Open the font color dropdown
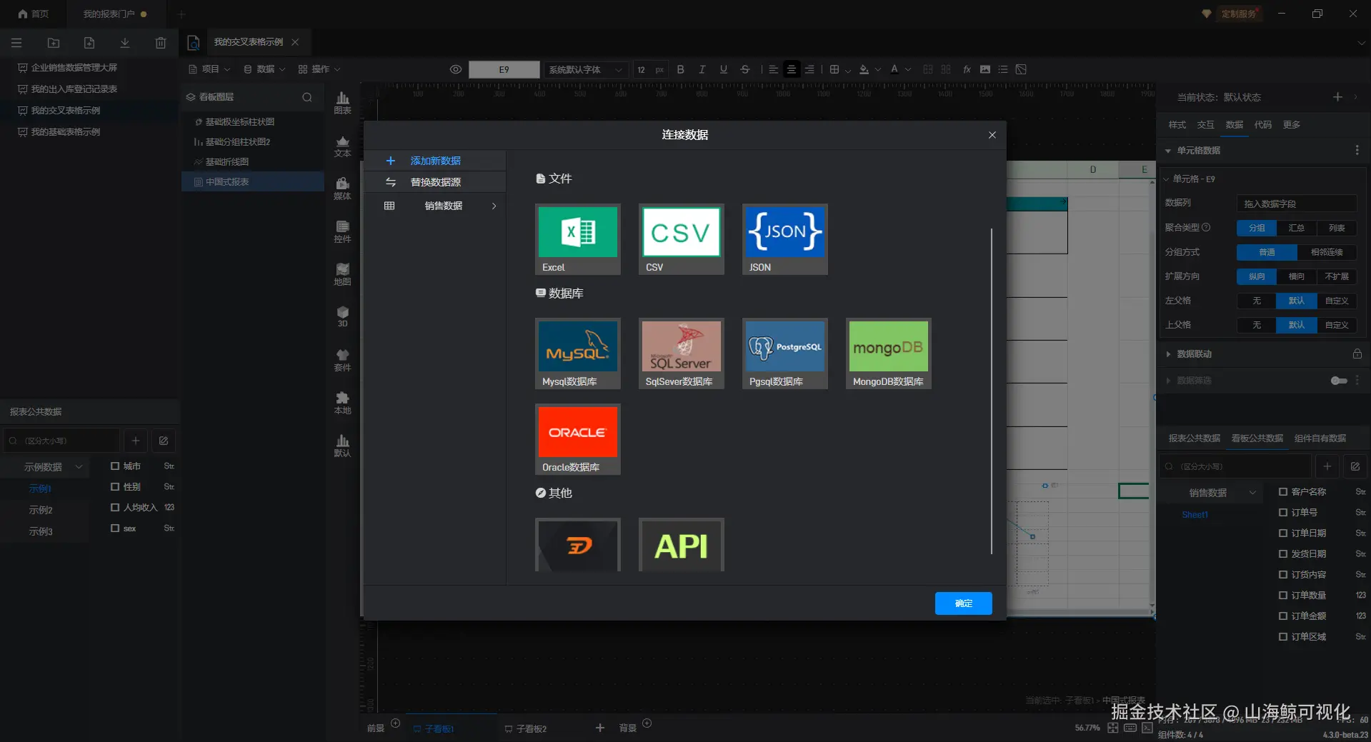 [x=908, y=70]
